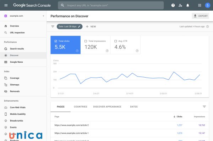Open the Google apps grid
Screen dimensions: 213x141
[200, 5]
